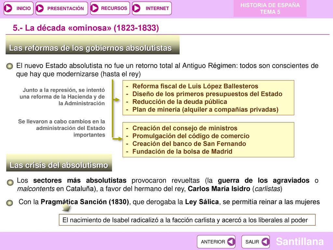Viewport: 333px width, 250px height.
Task: Click the heading 'Las reformas de los gobiernos absolutistas'
Action: click(92, 45)
